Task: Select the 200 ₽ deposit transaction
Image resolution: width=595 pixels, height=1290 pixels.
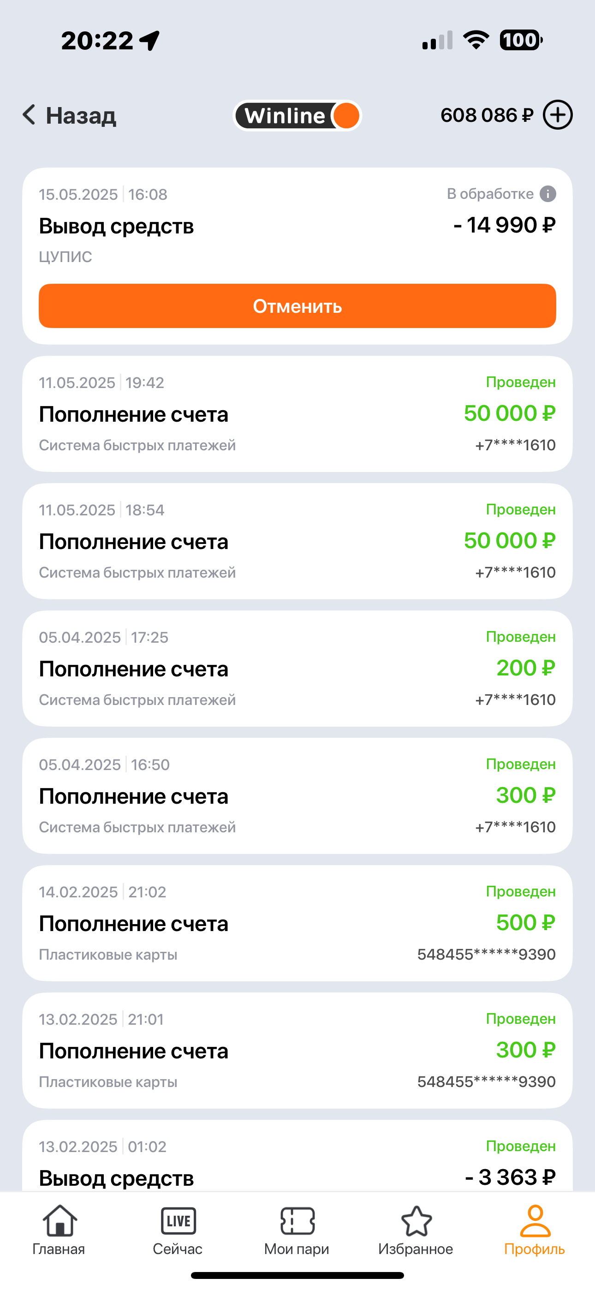Action: coord(297,668)
